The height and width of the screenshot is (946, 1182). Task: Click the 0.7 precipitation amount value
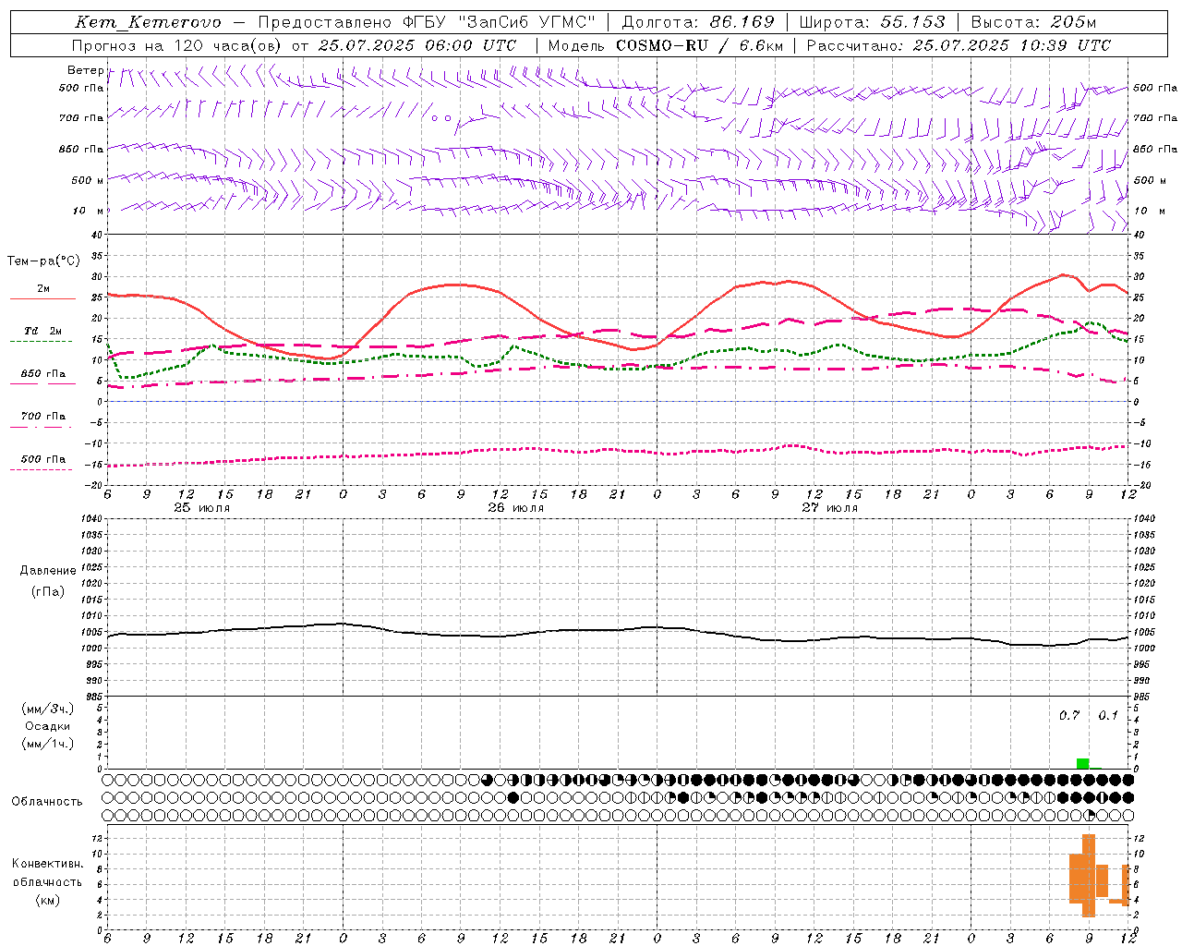click(1069, 715)
